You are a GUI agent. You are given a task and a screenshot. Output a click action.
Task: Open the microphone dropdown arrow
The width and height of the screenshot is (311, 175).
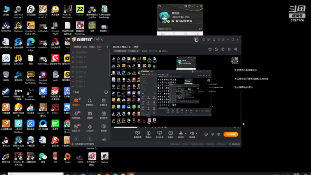pyautogui.click(x=185, y=134)
